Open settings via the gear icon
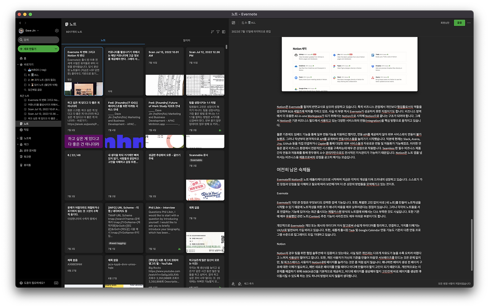 pos(57,31)
